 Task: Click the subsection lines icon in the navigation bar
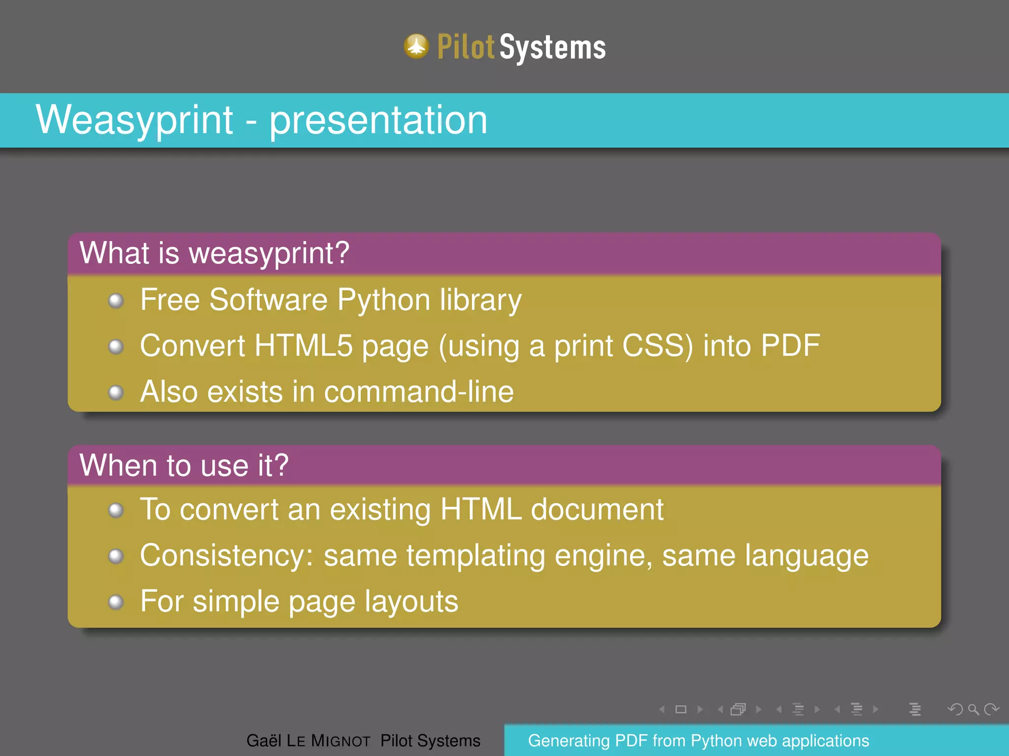[x=798, y=709]
